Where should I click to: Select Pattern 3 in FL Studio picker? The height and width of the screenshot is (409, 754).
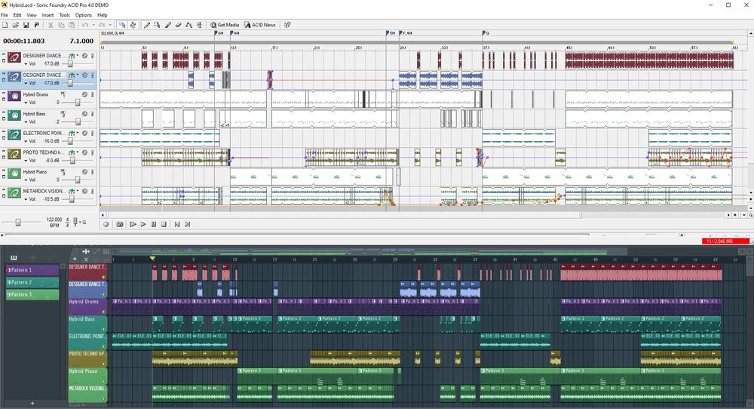click(32, 294)
